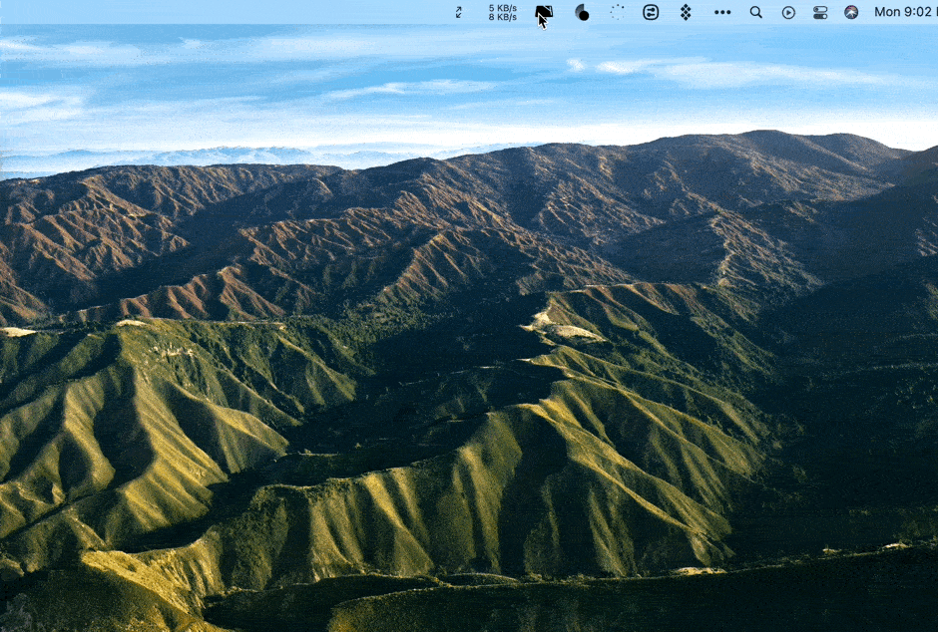Expand the three-dots hidden items menu

click(722, 12)
